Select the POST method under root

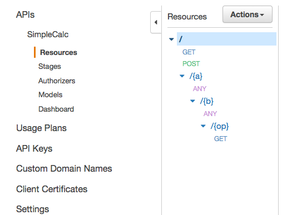[x=191, y=64]
